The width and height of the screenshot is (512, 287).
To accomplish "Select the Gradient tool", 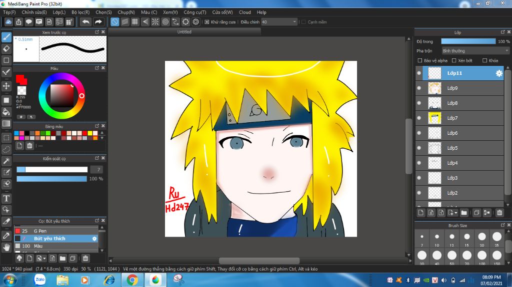I will [x=6, y=124].
